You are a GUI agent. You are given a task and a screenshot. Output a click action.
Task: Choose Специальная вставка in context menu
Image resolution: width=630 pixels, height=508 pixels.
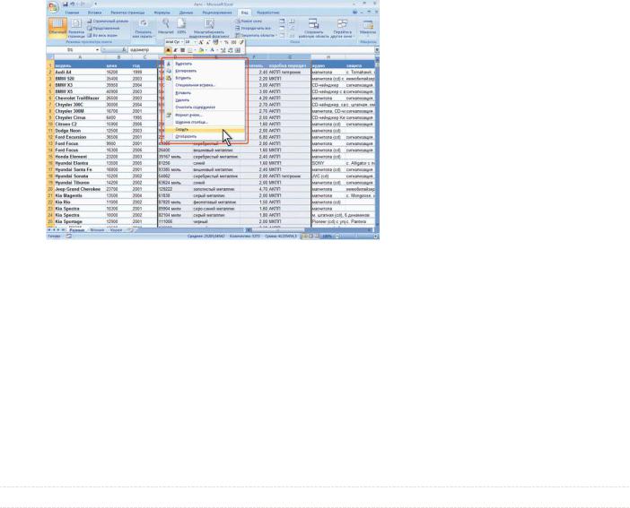pos(205,85)
